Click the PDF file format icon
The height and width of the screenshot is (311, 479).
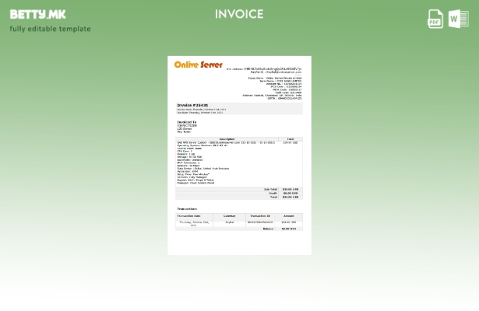435,19
